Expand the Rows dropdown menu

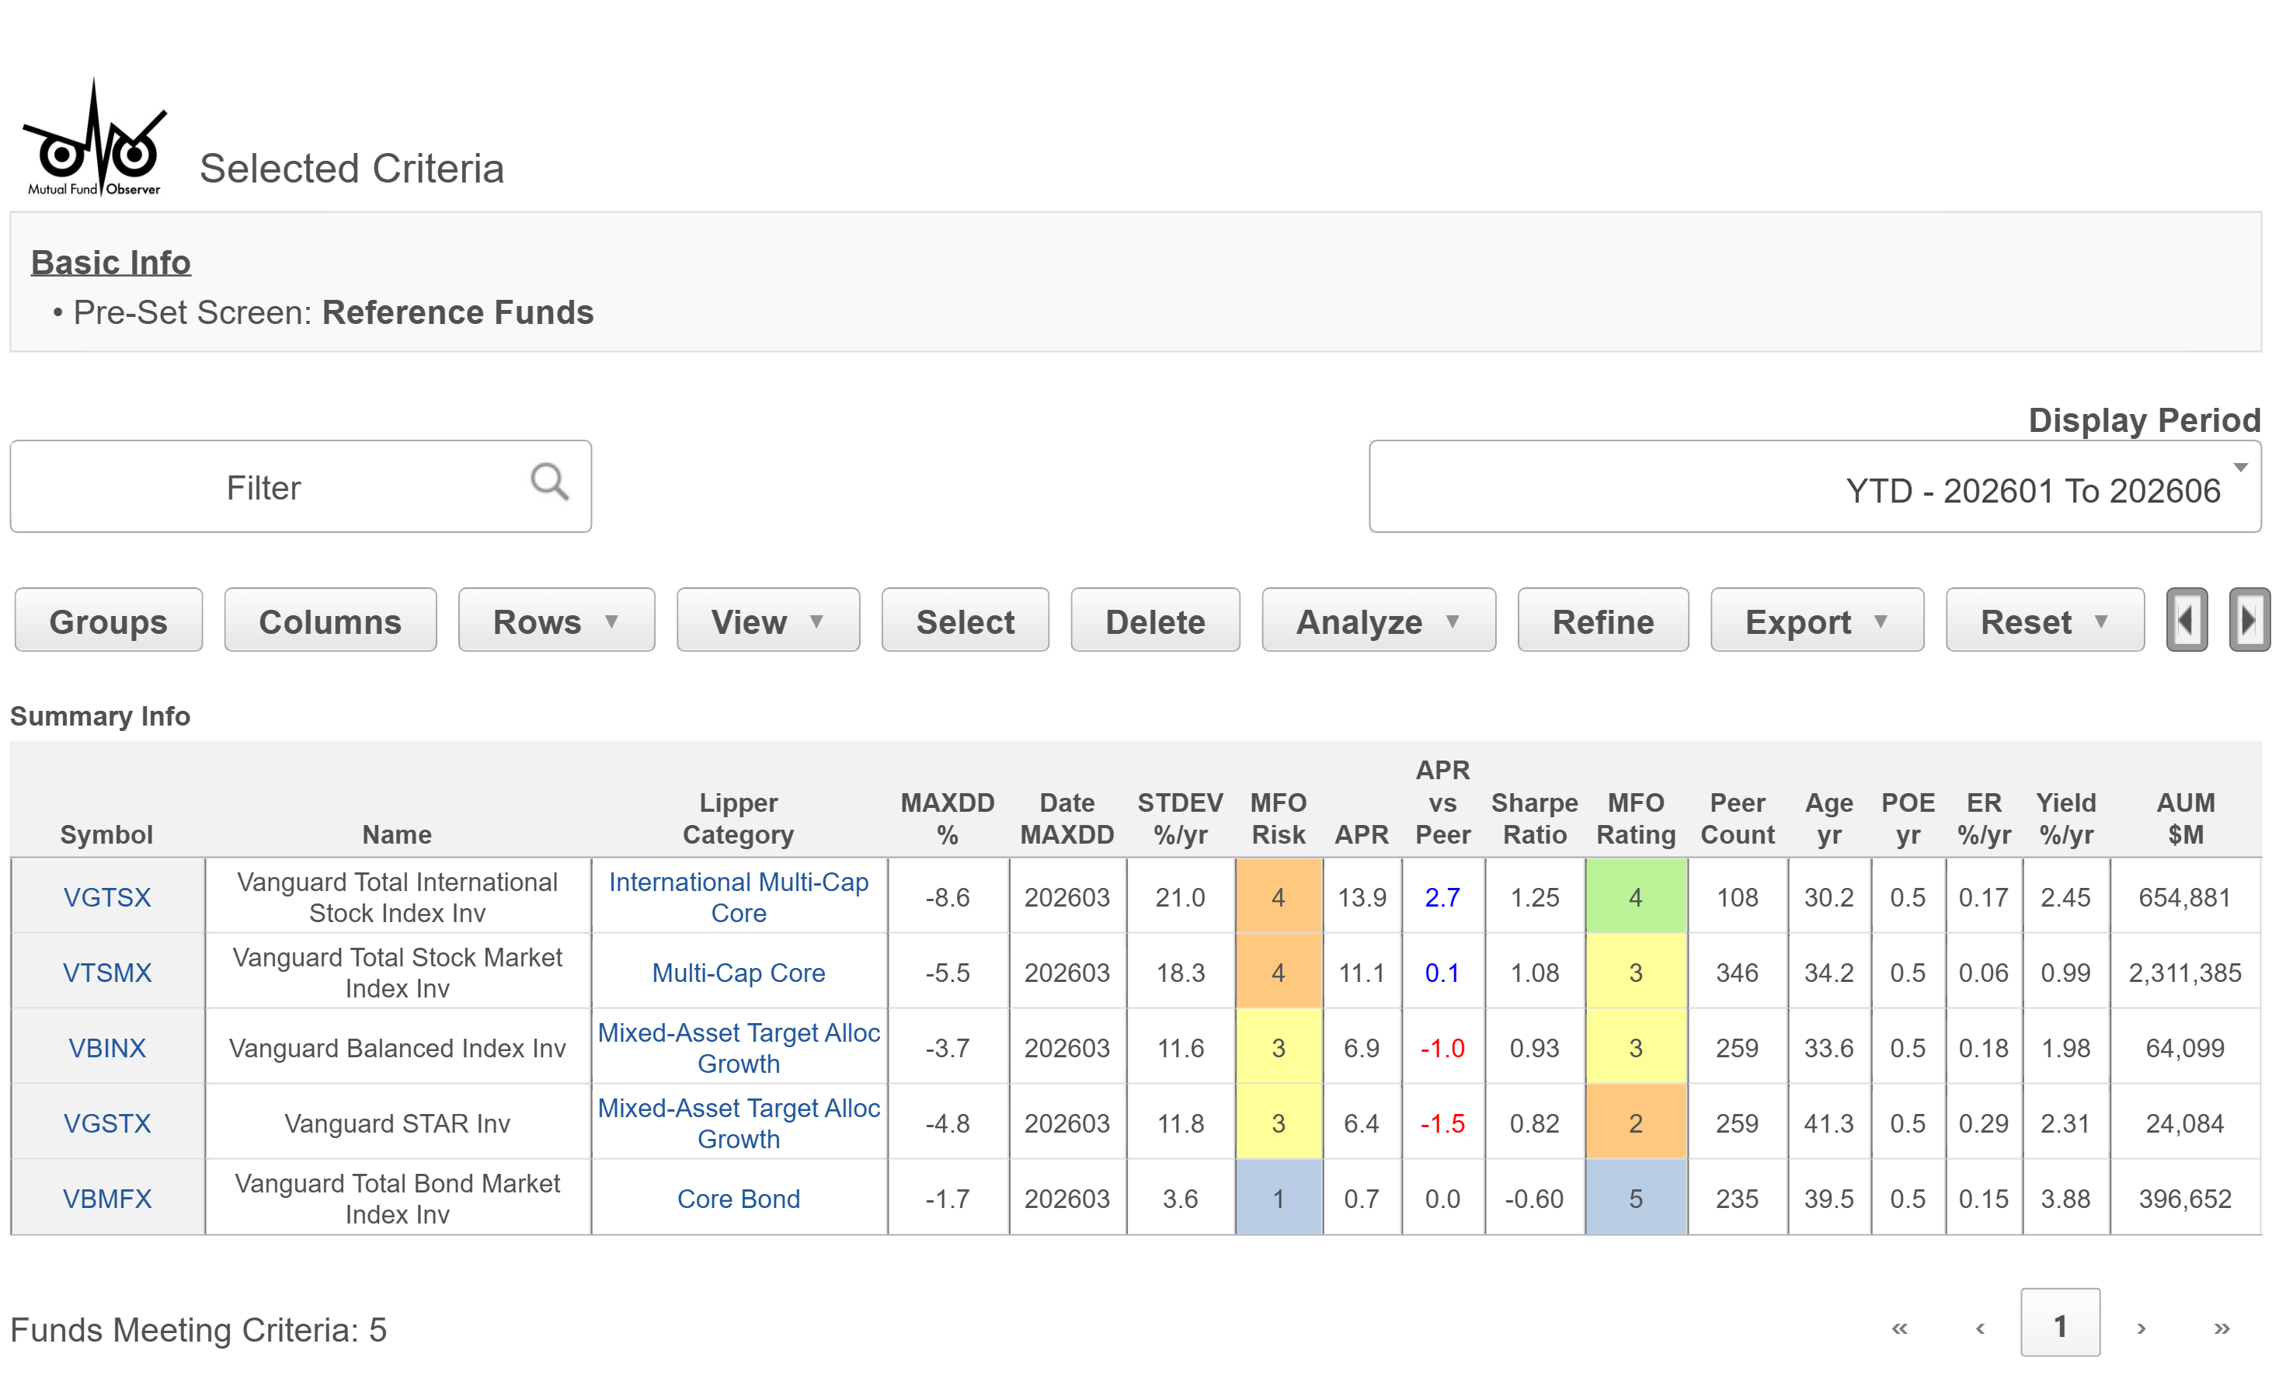tap(556, 621)
